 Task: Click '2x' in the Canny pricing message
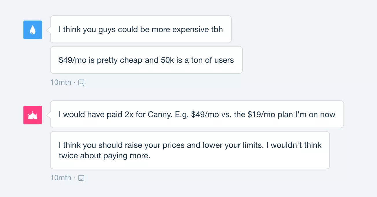[129, 115]
